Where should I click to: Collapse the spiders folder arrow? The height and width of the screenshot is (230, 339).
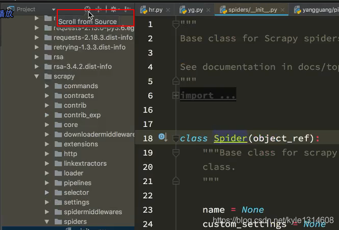coord(47,222)
